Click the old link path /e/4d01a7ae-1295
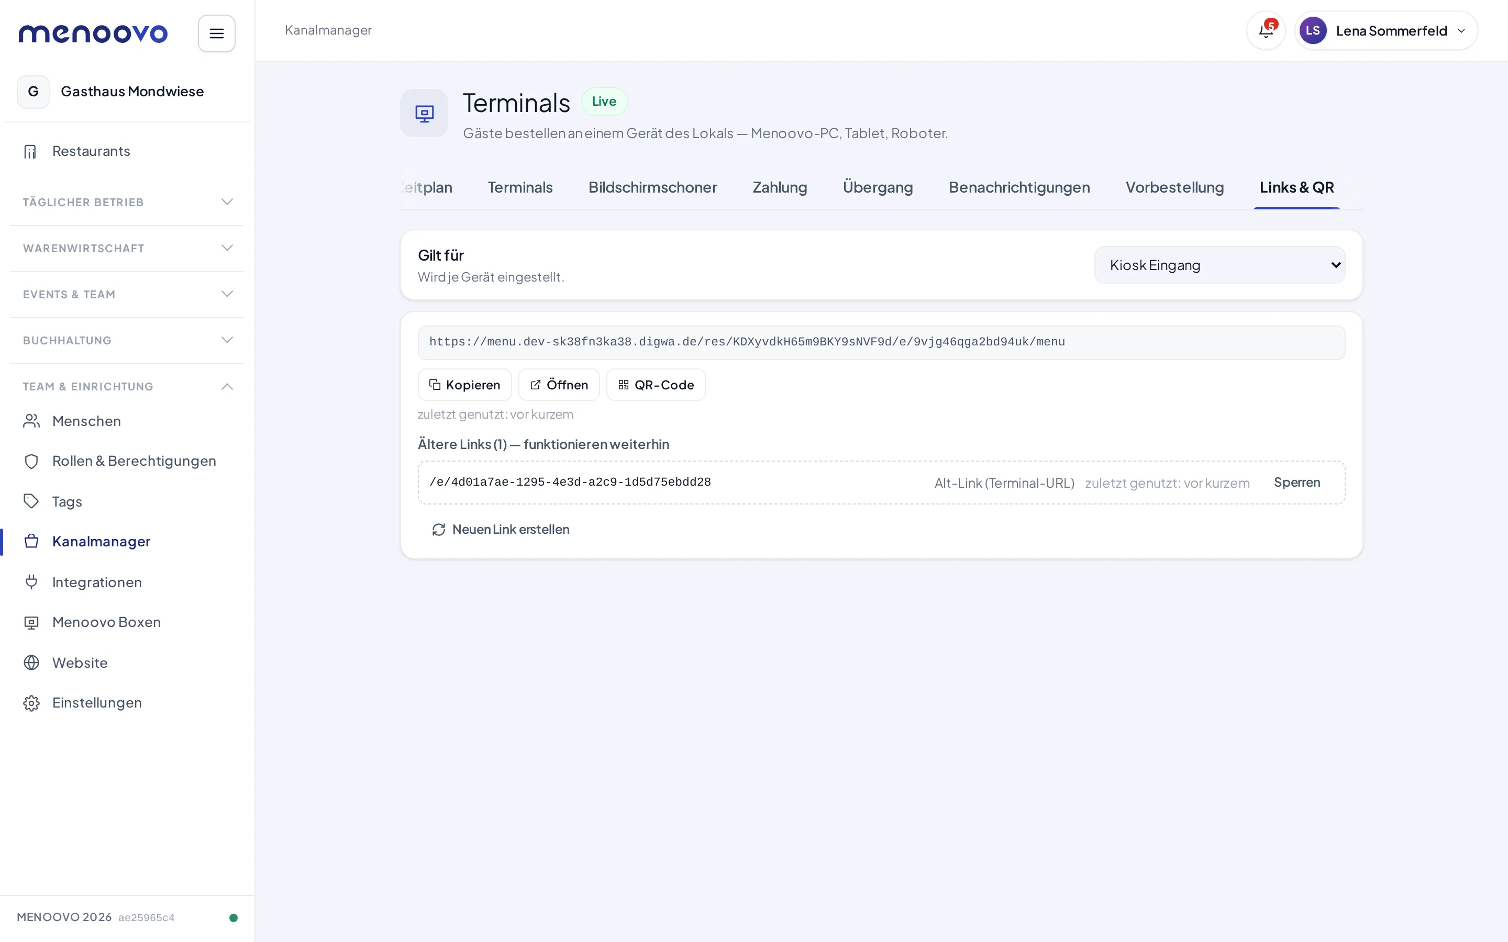The height and width of the screenshot is (942, 1508). 570,482
